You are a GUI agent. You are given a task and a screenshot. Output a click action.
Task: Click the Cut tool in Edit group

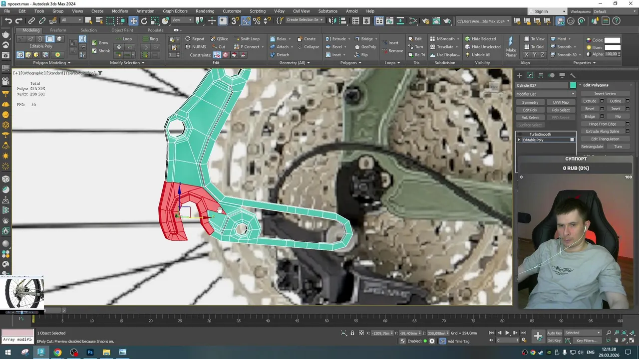[x=218, y=47]
